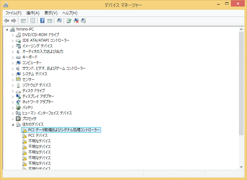Toggle the show/hide console tree toolbar icon

[x=23, y=21]
